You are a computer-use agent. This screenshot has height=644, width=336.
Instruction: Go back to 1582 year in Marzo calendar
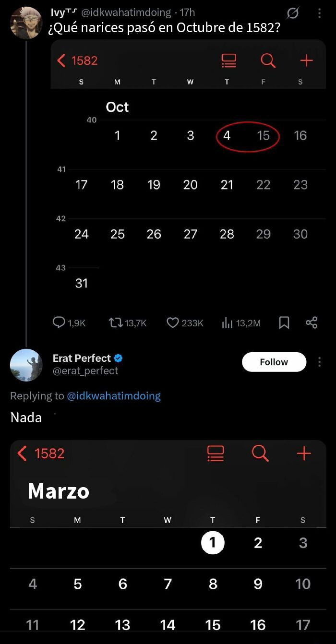(x=41, y=453)
